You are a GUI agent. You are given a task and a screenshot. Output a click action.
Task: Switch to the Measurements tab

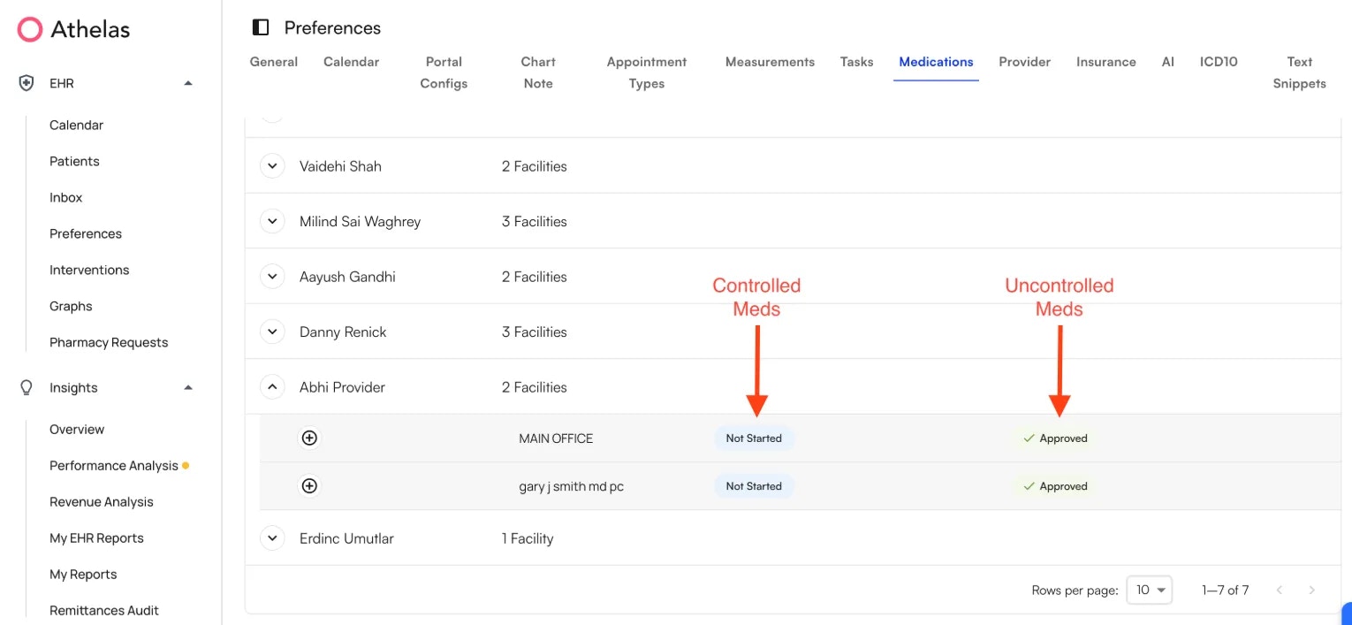coord(770,62)
